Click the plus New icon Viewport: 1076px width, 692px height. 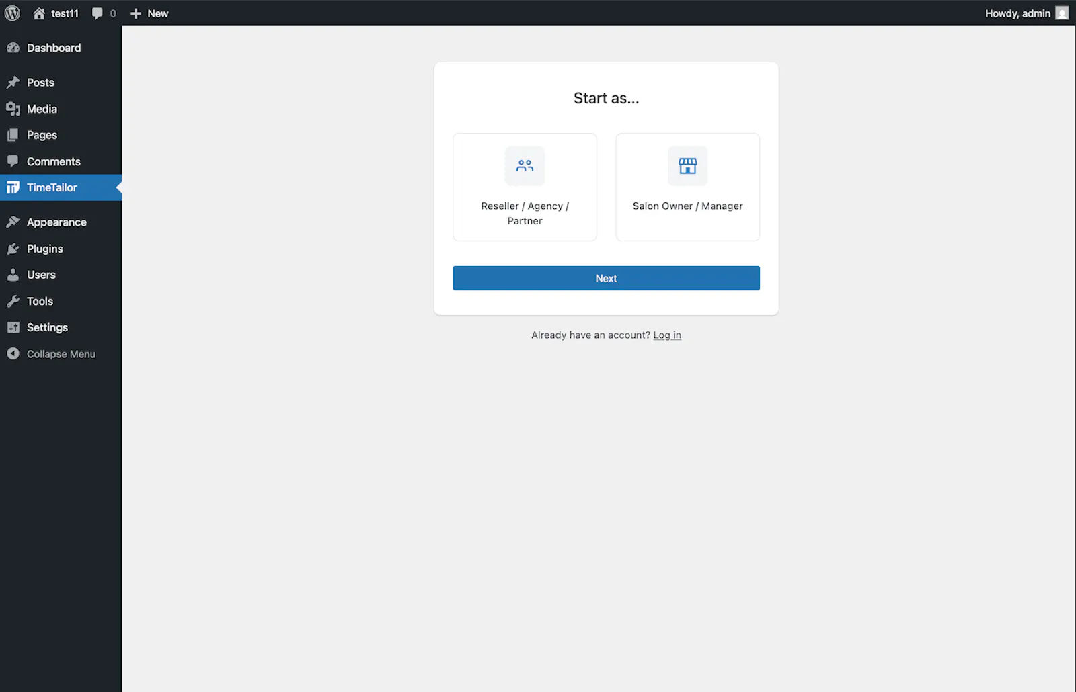tap(136, 13)
